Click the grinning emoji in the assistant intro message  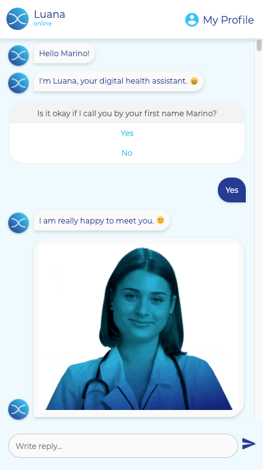194,81
